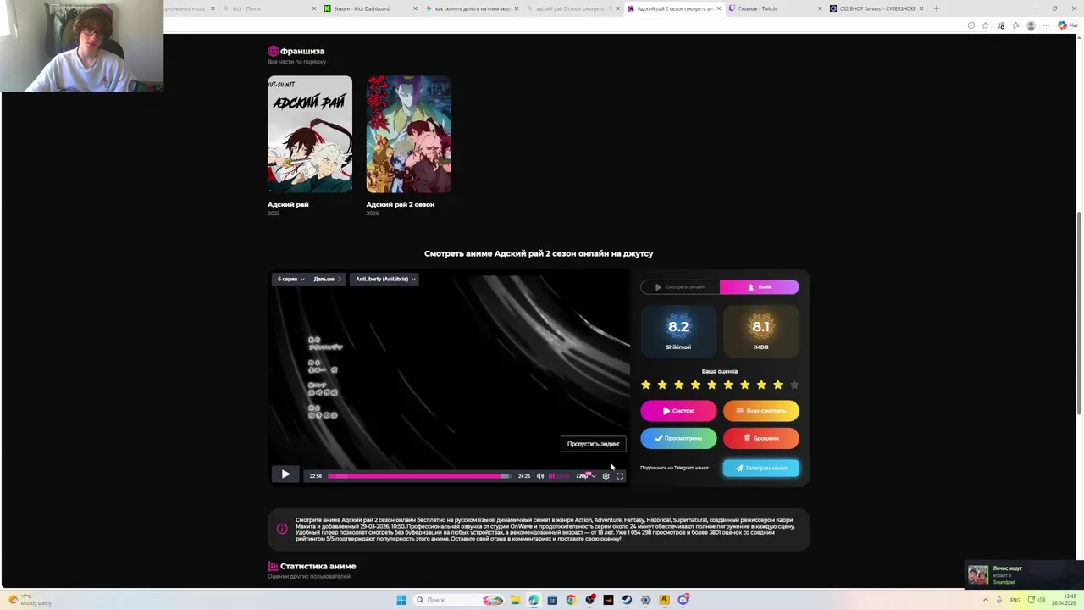Open the ENG language indicator
Image resolution: width=1084 pixels, height=610 pixels.
tap(1015, 600)
